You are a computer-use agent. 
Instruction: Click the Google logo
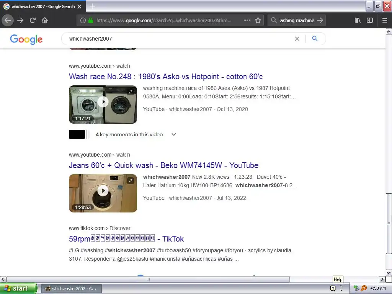click(x=26, y=39)
